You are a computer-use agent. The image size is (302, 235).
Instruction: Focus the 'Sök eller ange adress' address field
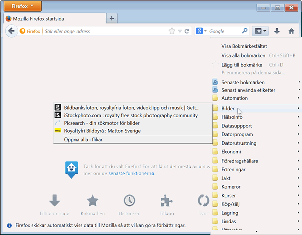pos(105,31)
